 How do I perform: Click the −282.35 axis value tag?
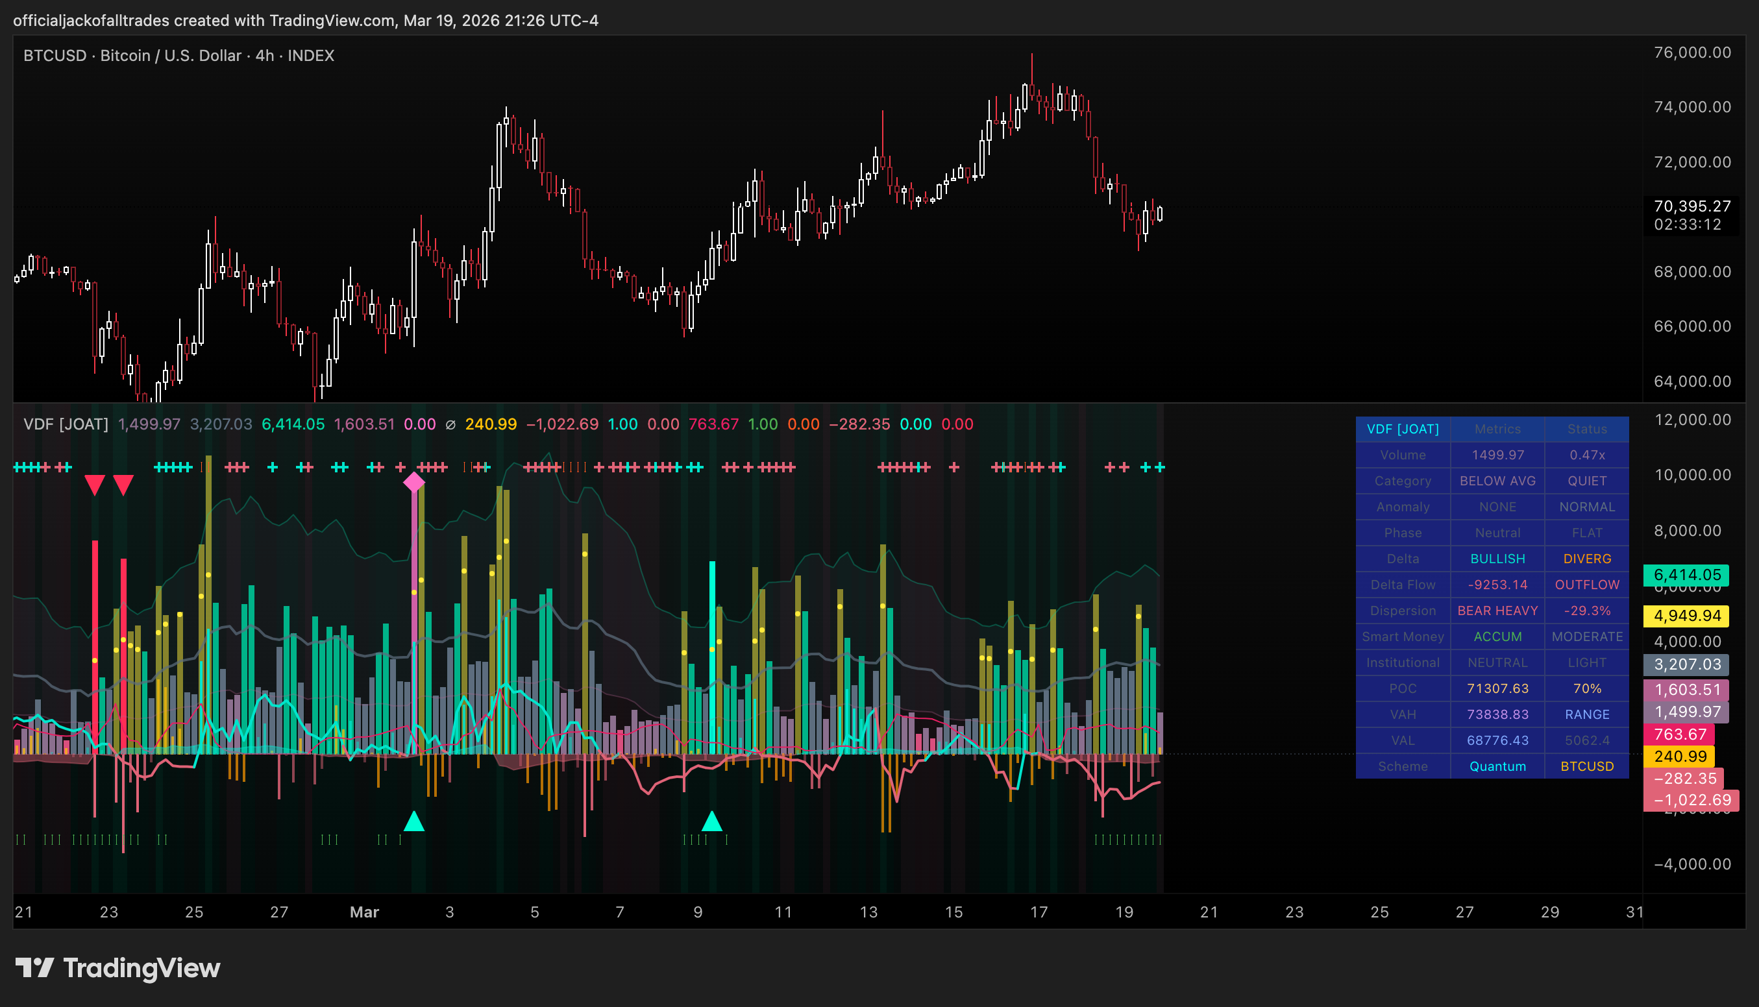(x=1684, y=778)
